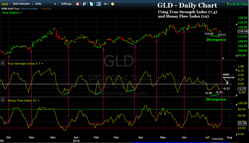Expand Money Flow Index 10 options
This screenshot has height=143, width=249.
[38, 100]
